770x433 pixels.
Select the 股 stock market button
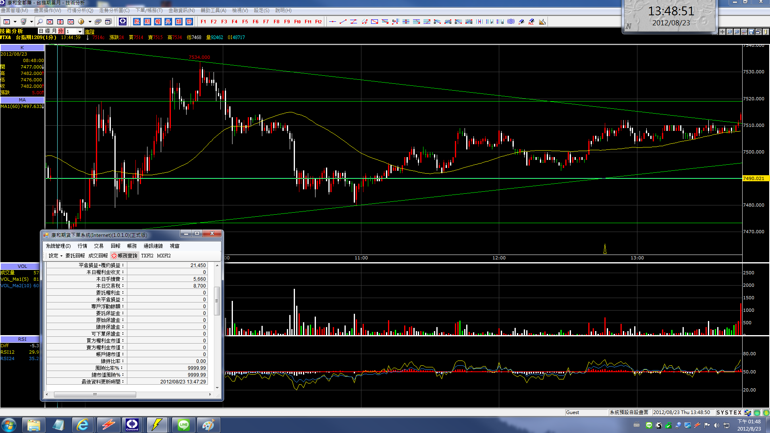137,22
